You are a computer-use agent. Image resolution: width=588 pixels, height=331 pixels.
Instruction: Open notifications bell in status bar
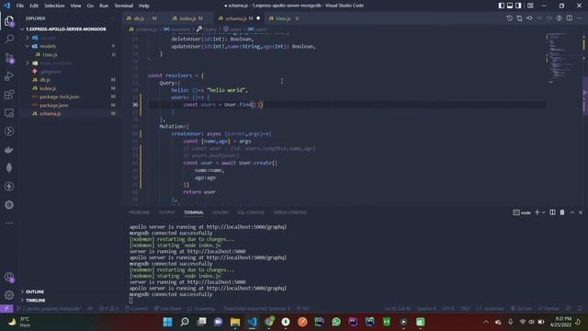[x=580, y=309]
